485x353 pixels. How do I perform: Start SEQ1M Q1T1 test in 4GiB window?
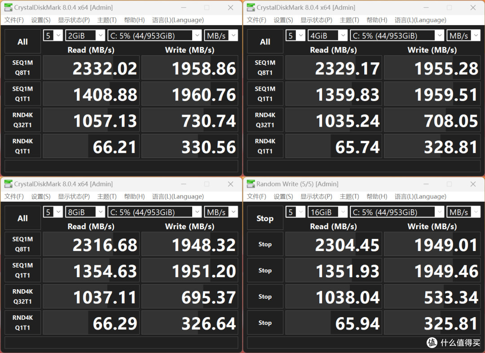click(265, 94)
